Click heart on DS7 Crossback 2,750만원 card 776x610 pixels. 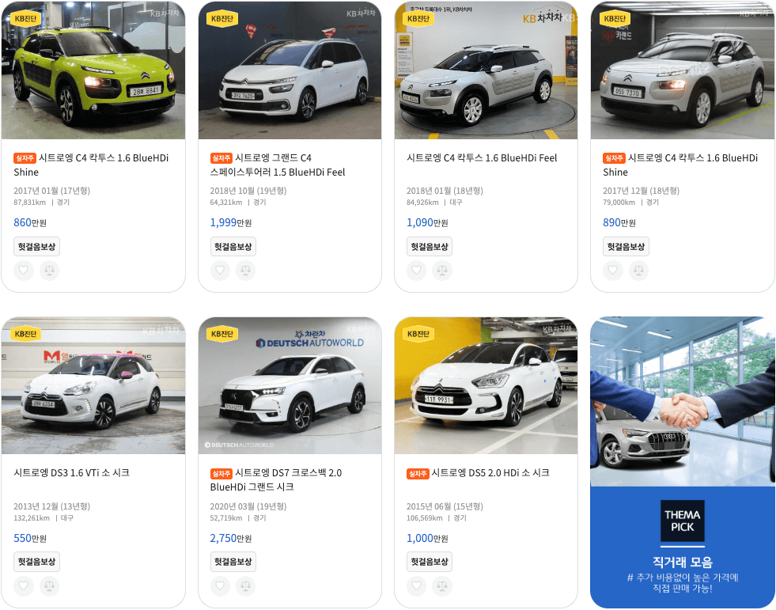[x=220, y=585]
